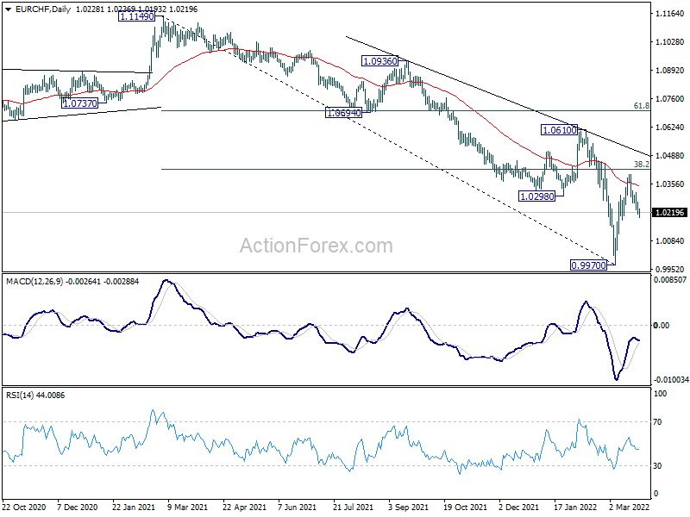The height and width of the screenshot is (517, 690).
Task: Select the 1.07600 price axis value
Action: click(670, 99)
